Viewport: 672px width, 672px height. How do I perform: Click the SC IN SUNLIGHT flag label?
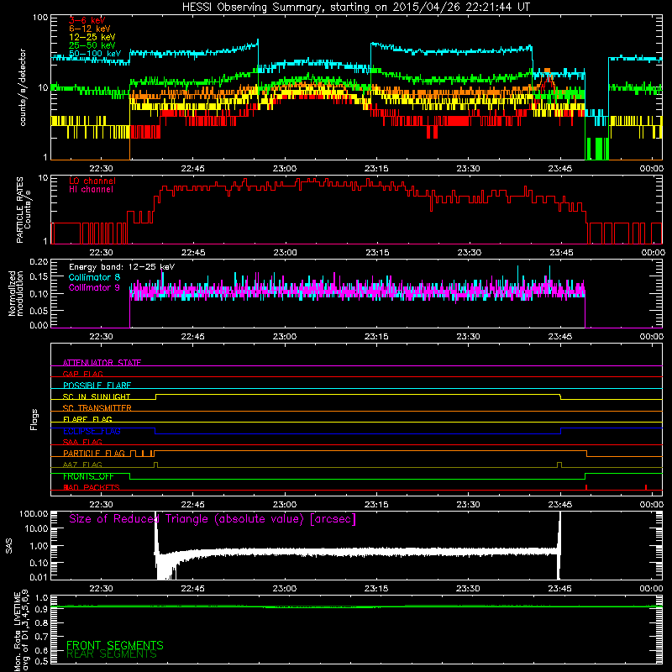click(x=97, y=396)
